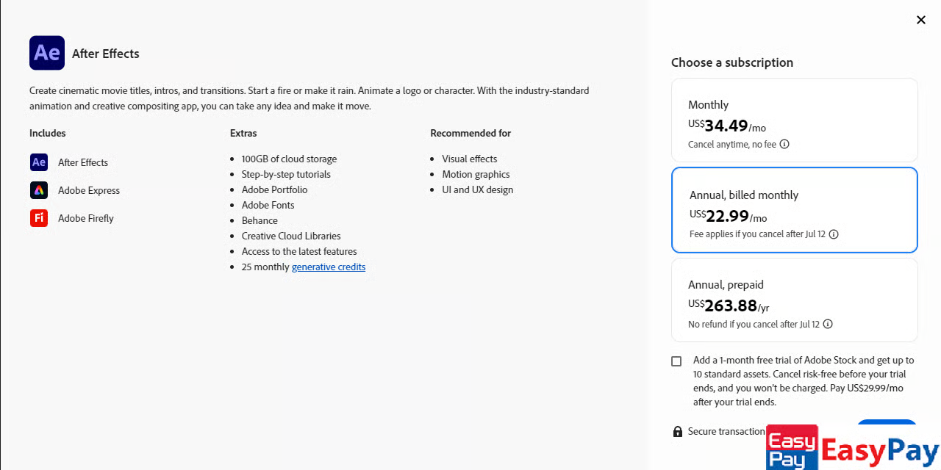This screenshot has height=470, width=941.
Task: Click the 'Adobe Express' label
Action: (89, 190)
